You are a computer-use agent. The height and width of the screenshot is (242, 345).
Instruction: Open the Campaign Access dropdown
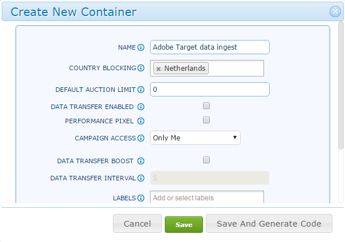tap(195, 138)
